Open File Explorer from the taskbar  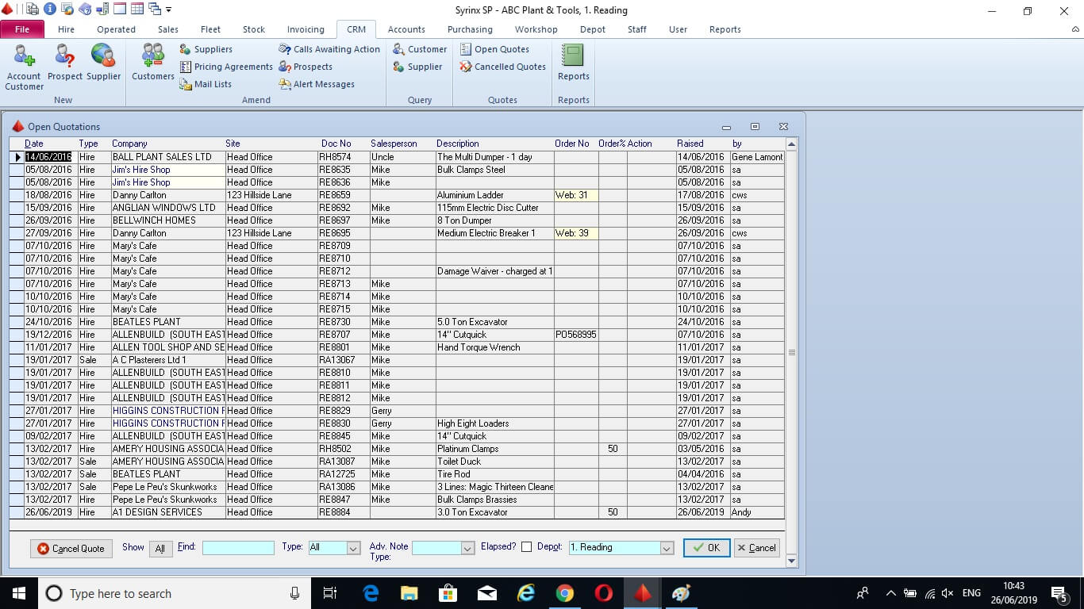click(409, 593)
